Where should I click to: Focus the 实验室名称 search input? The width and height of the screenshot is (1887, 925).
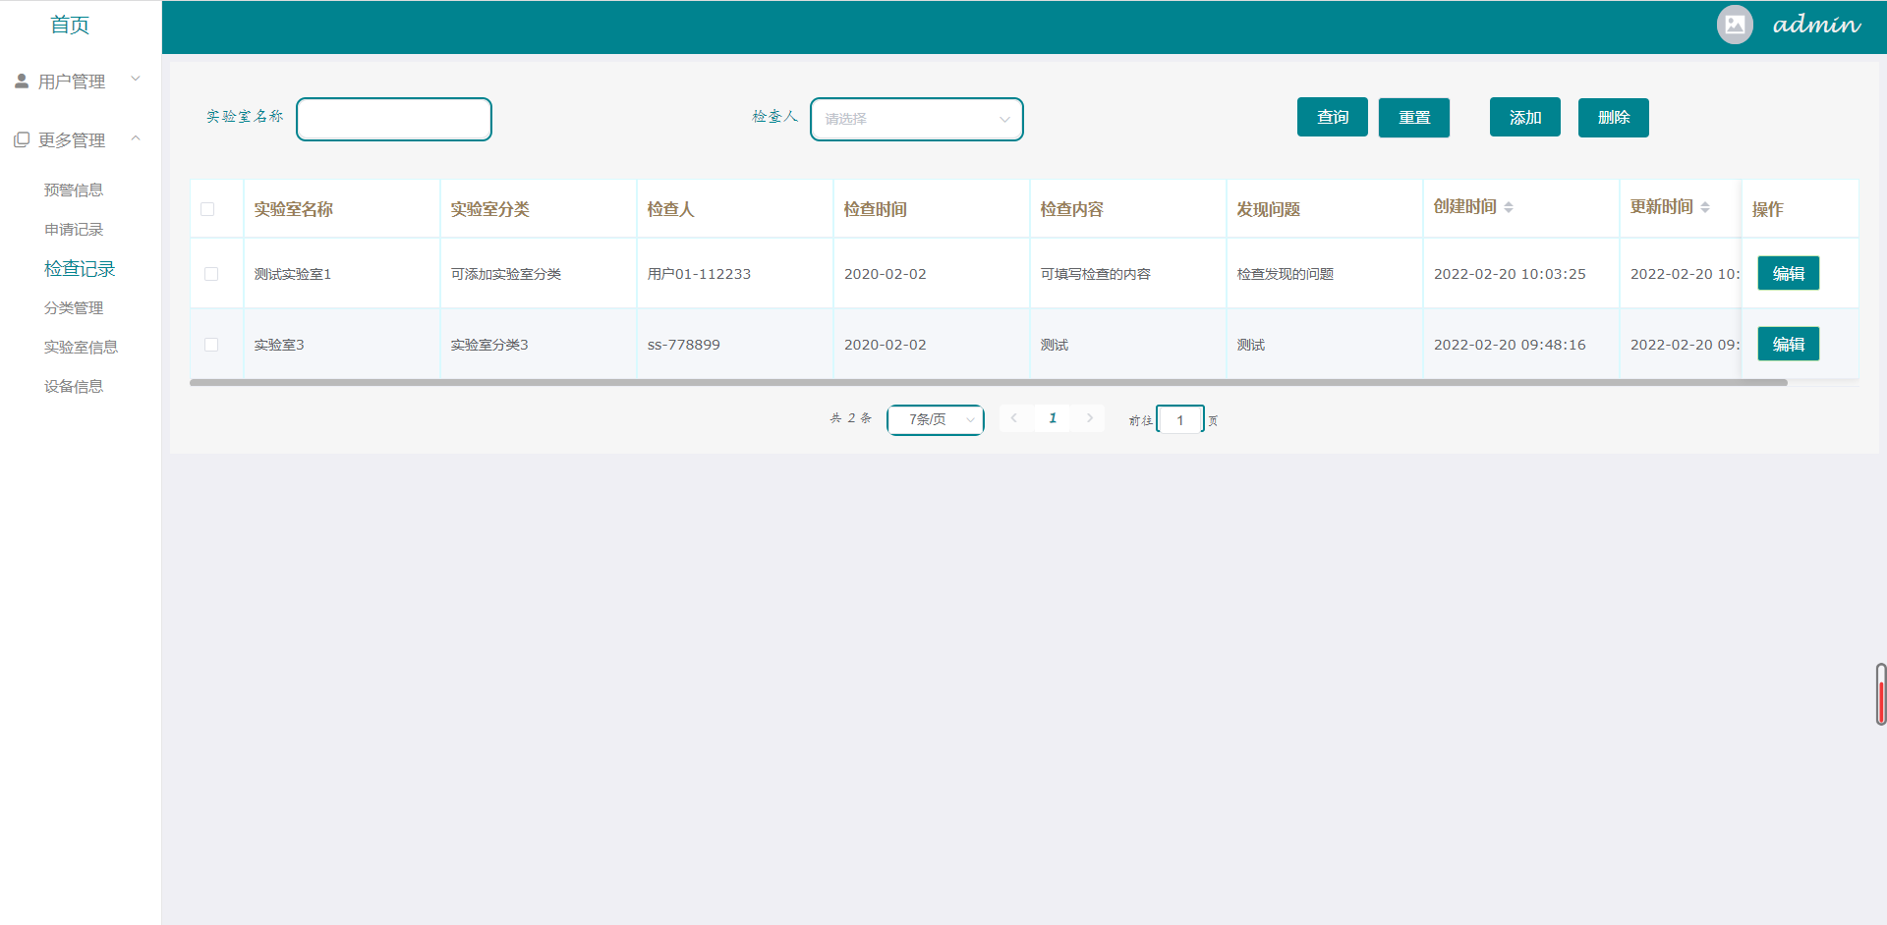(394, 119)
